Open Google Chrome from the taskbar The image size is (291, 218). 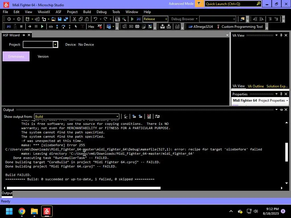pos(22,211)
